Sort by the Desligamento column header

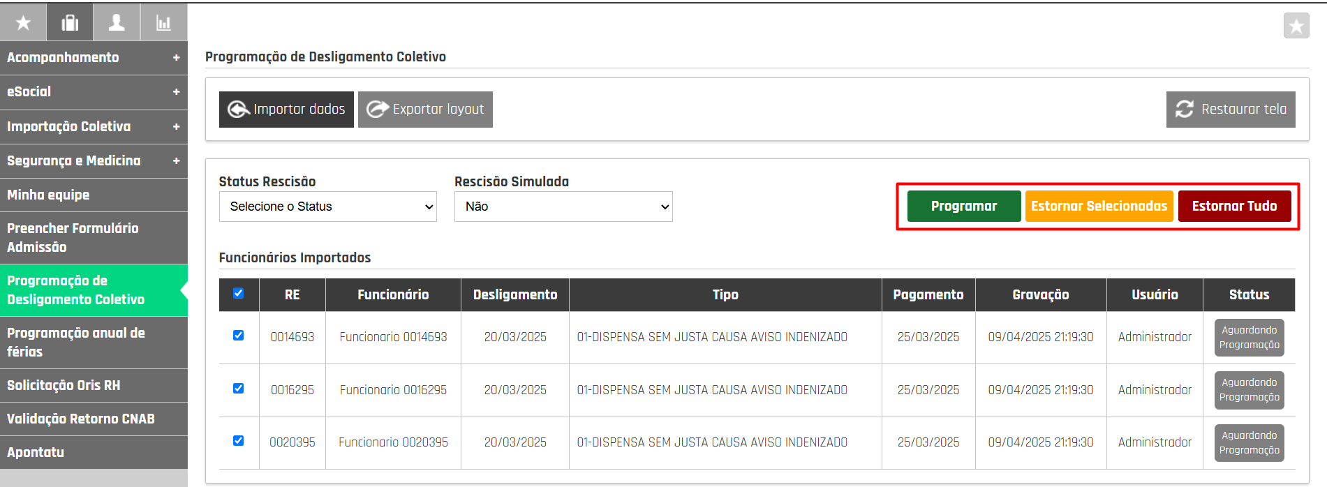coord(515,295)
